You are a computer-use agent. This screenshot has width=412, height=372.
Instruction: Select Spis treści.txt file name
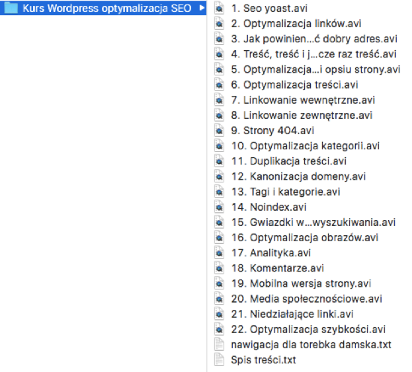pos(264,359)
